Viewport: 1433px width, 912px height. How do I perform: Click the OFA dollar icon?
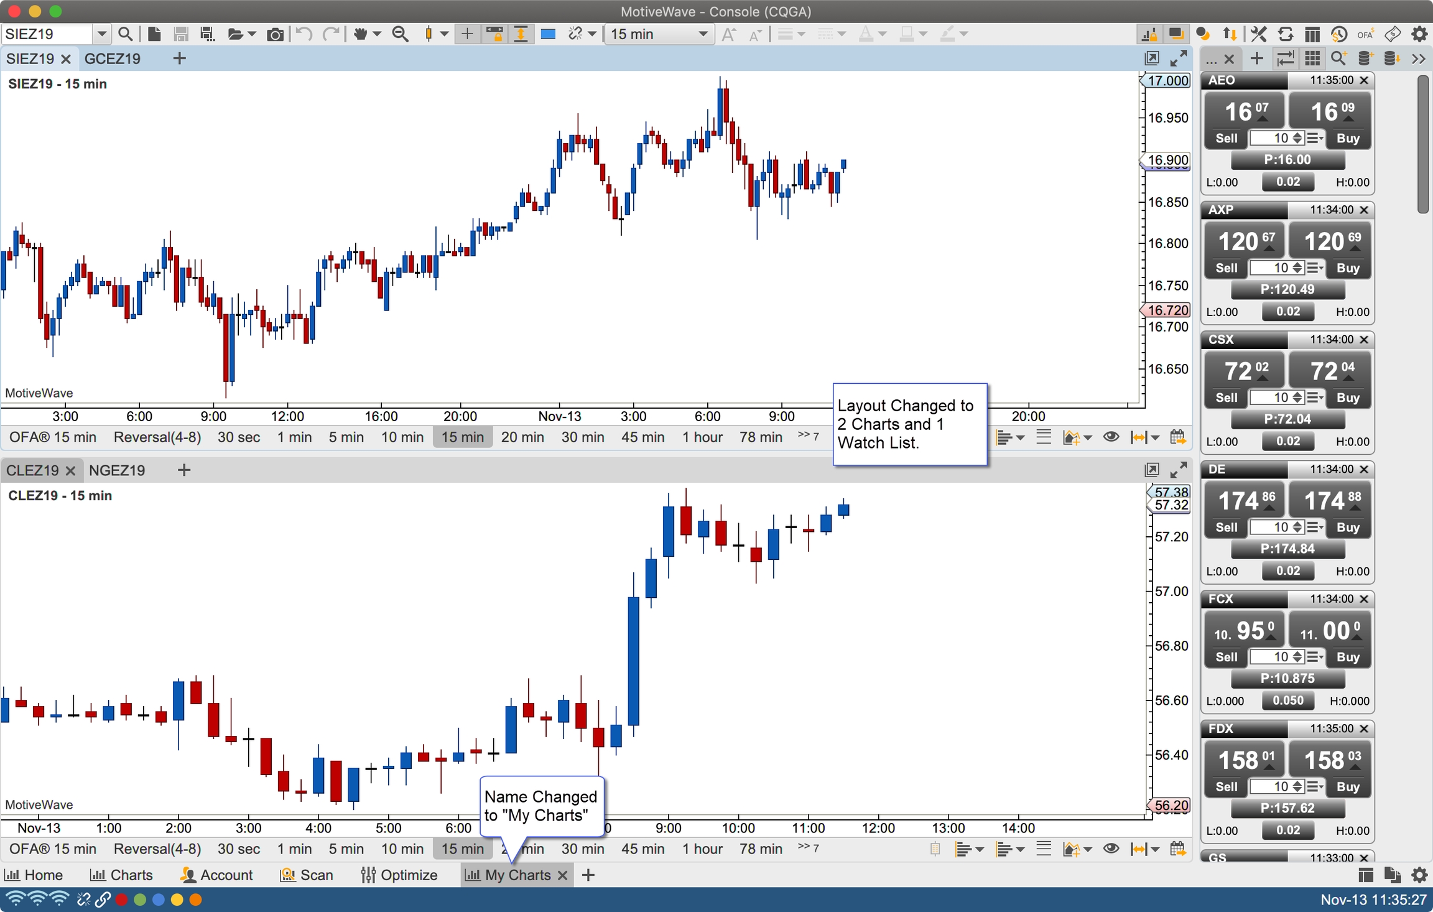(x=1366, y=34)
